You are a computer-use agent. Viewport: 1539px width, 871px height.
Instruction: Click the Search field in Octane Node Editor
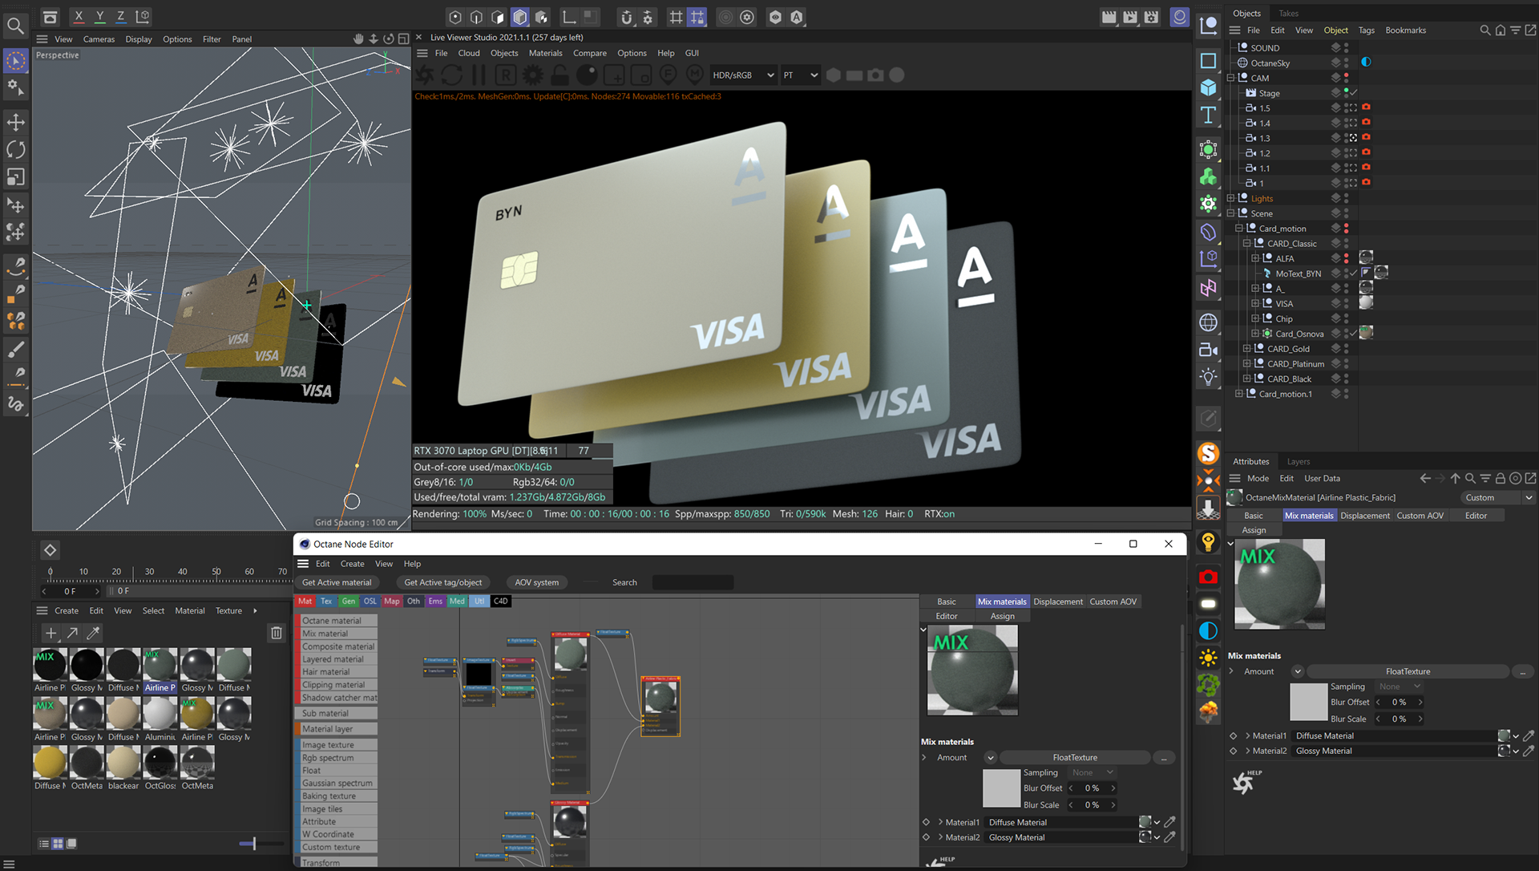point(693,582)
